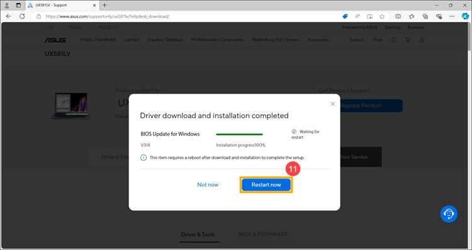Open the Collections icon

425,16
